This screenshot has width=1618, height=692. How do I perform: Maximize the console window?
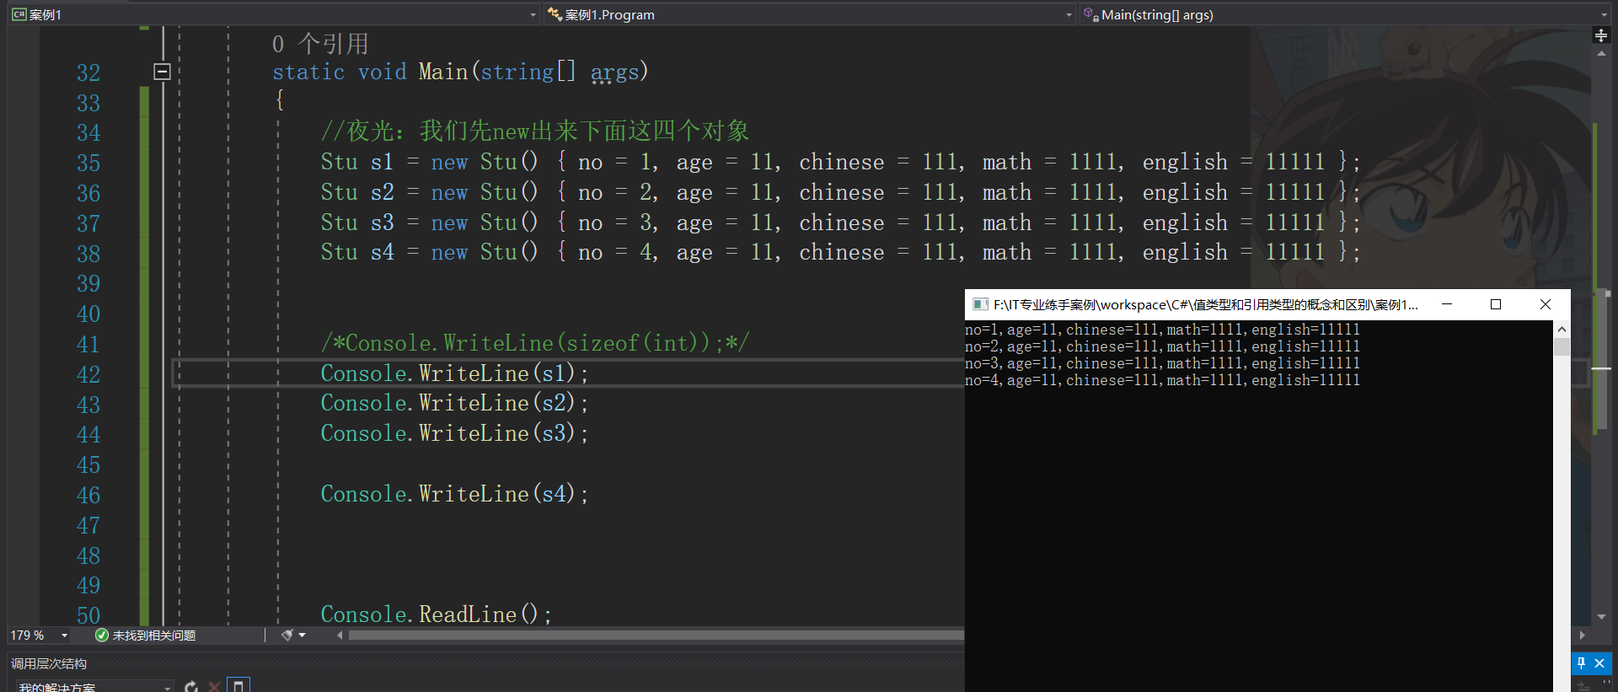[1496, 304]
